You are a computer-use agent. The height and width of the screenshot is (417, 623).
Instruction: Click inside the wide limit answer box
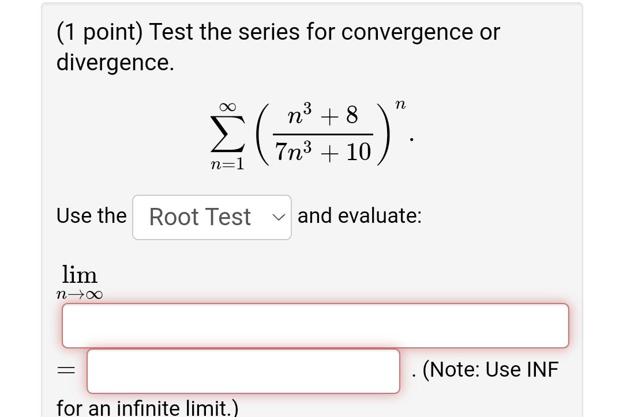tap(316, 325)
